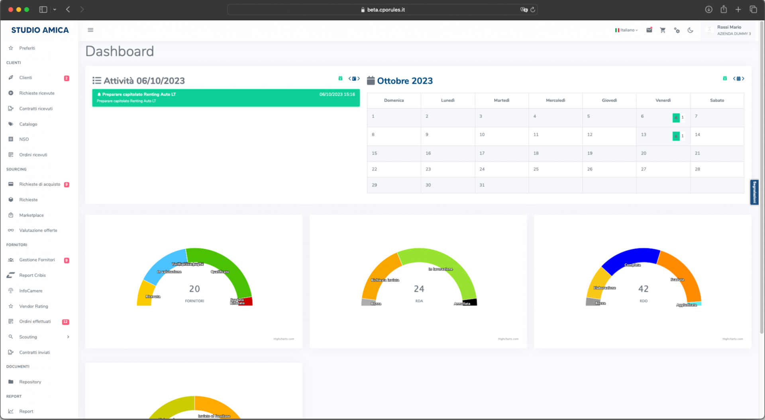Click the InfoCamere icon
This screenshot has width=765, height=420.
click(11, 291)
